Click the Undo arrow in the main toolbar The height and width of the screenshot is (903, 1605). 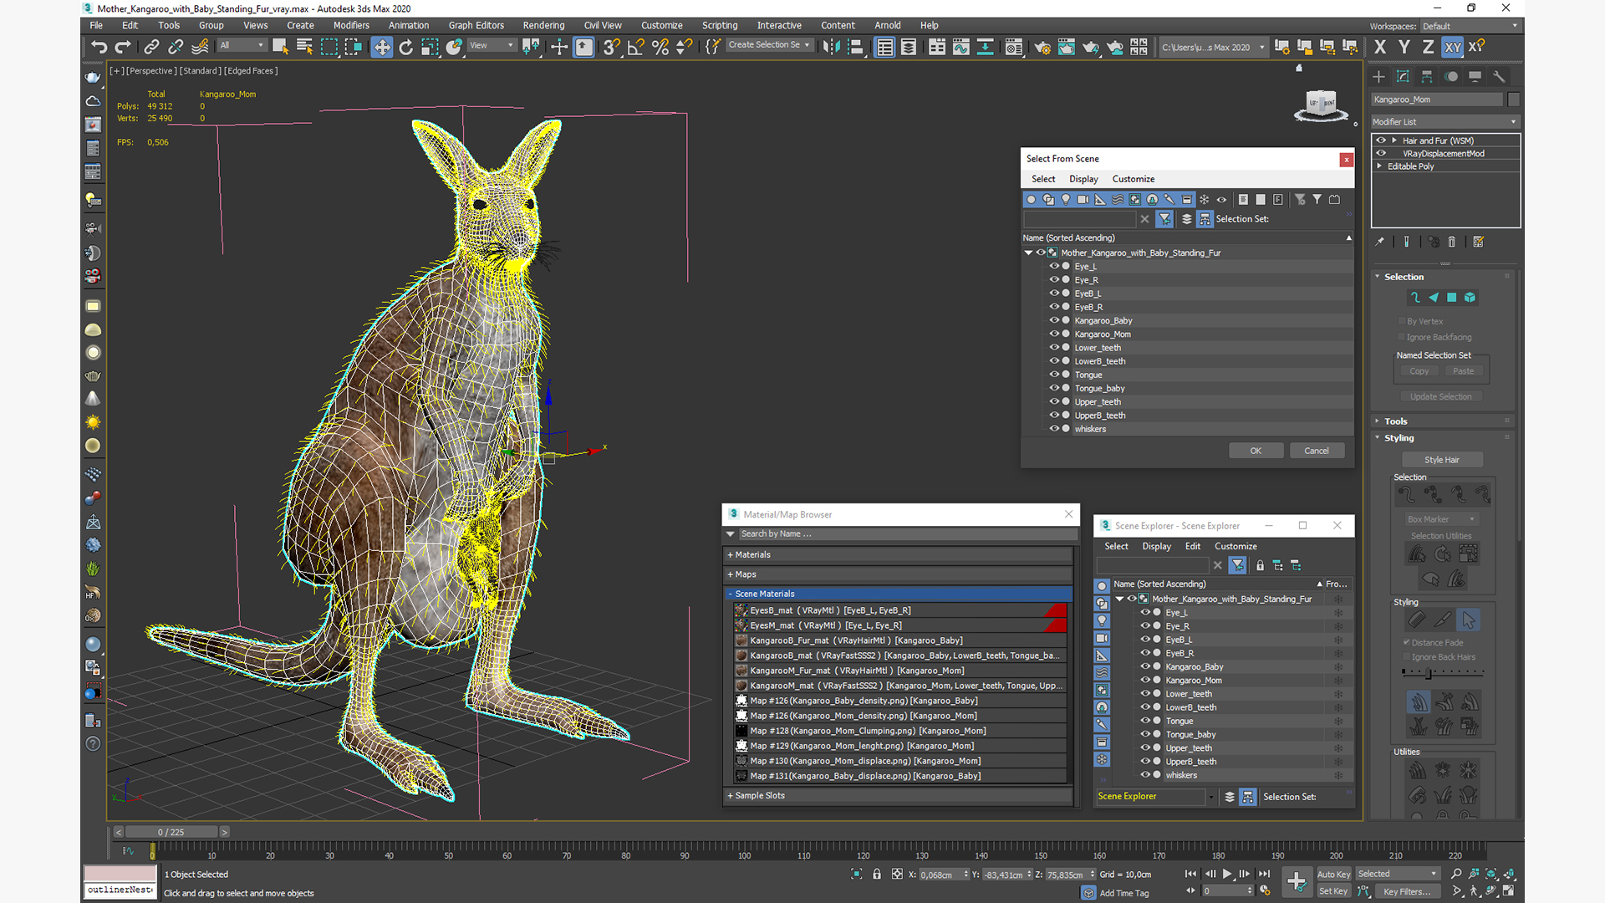pos(99,48)
